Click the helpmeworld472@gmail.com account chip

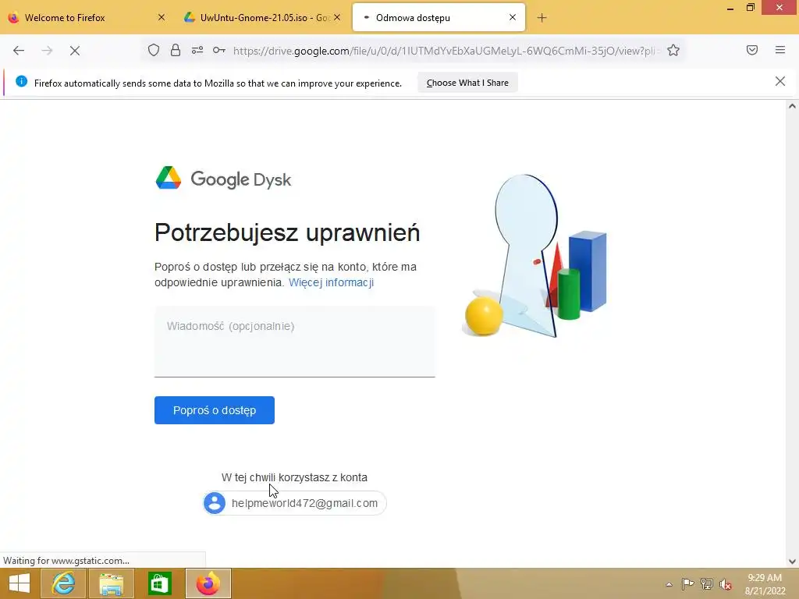click(x=294, y=503)
